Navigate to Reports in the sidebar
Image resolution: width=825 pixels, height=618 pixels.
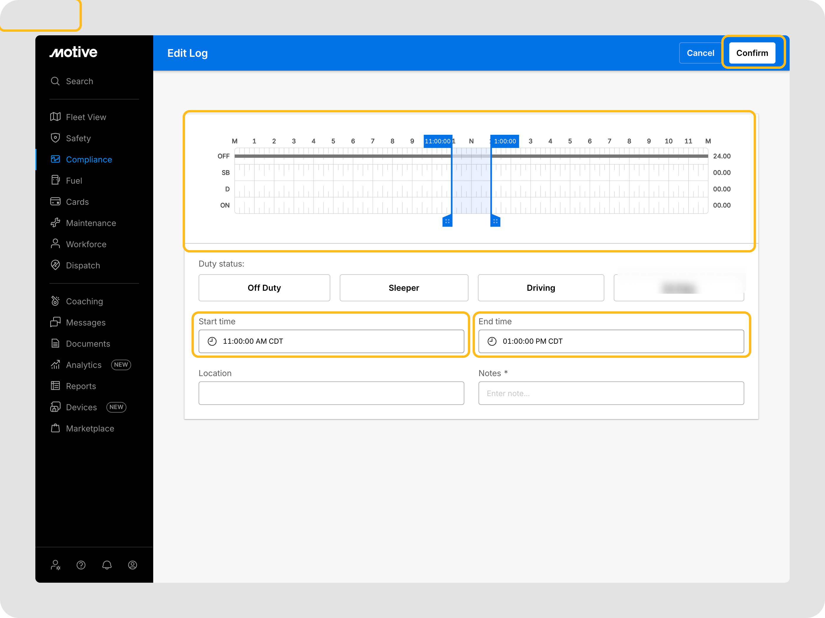(80, 386)
